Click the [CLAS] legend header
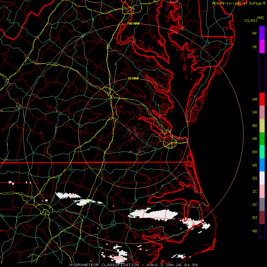Image resolution: width=267 pixels, height=267 pixels. coord(251,20)
